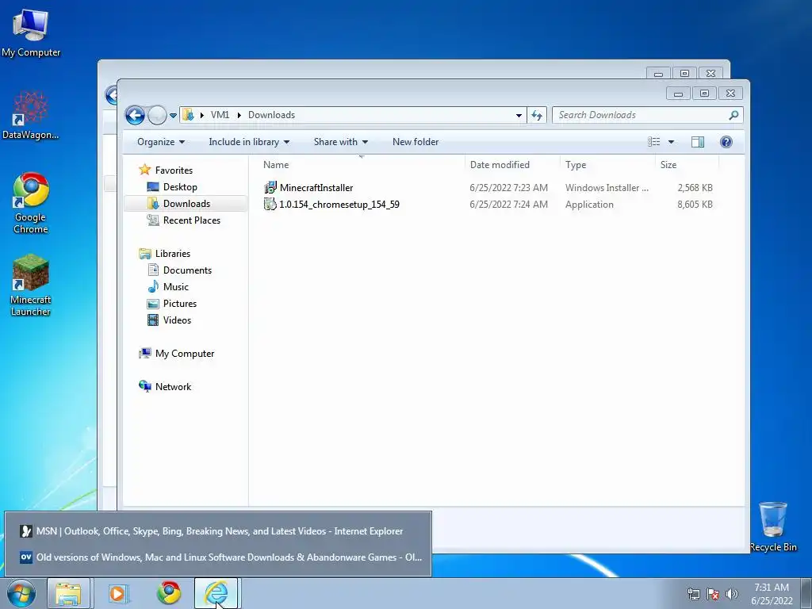Open the Share with menu

(341, 142)
